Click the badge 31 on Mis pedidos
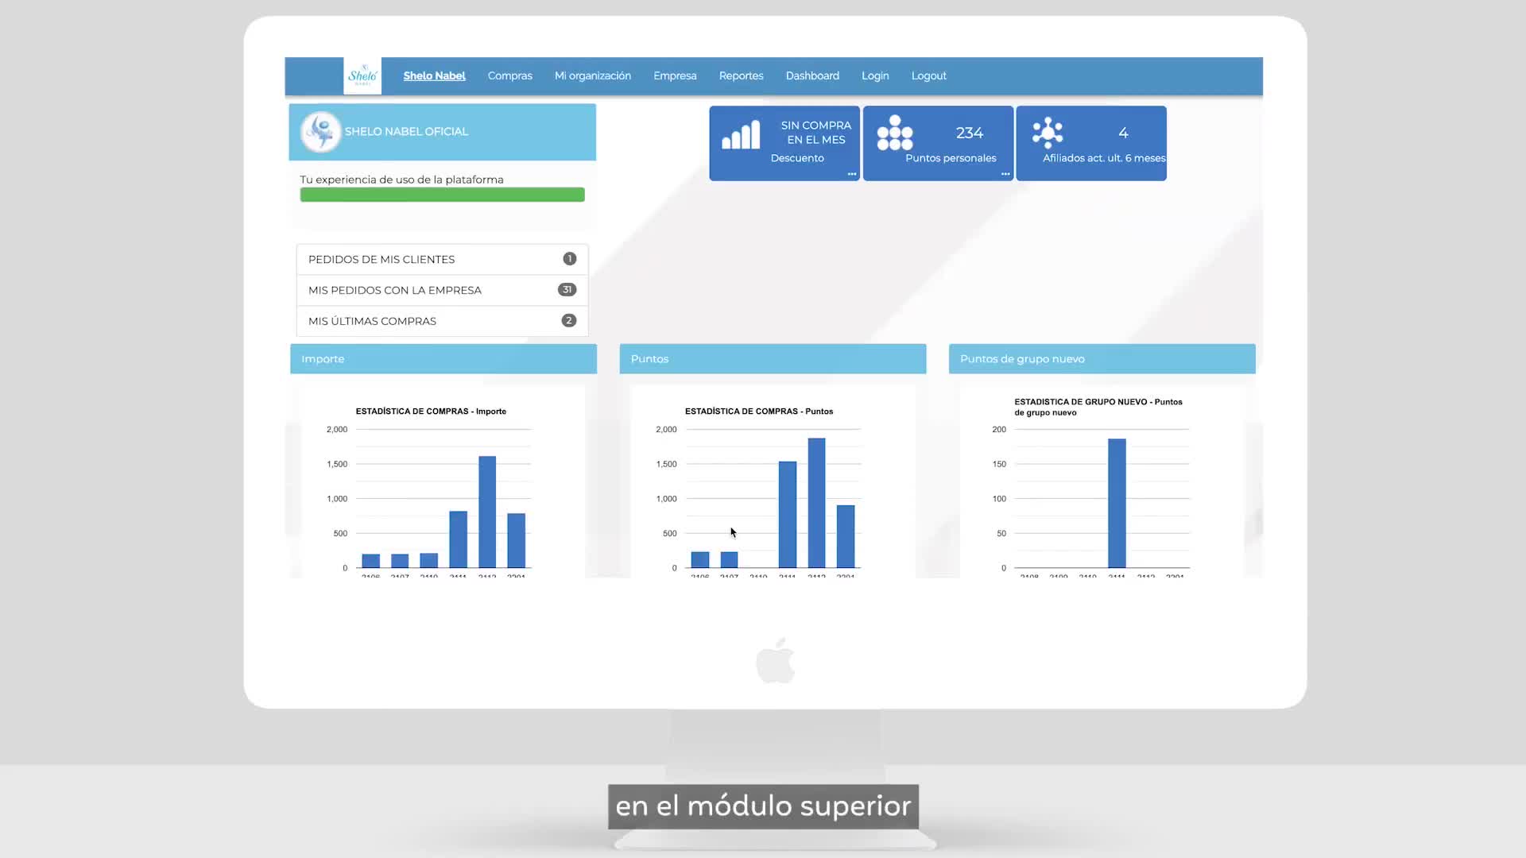Image resolution: width=1526 pixels, height=858 pixels. tap(567, 290)
